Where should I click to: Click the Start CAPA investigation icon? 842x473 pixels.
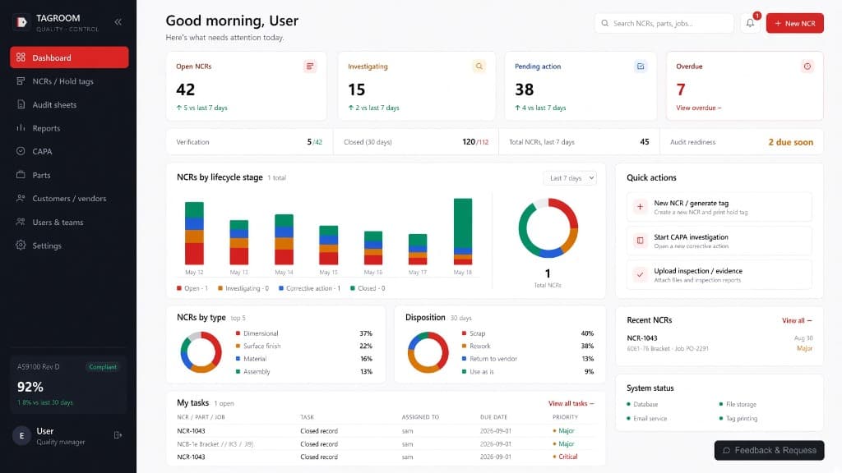(x=640, y=241)
